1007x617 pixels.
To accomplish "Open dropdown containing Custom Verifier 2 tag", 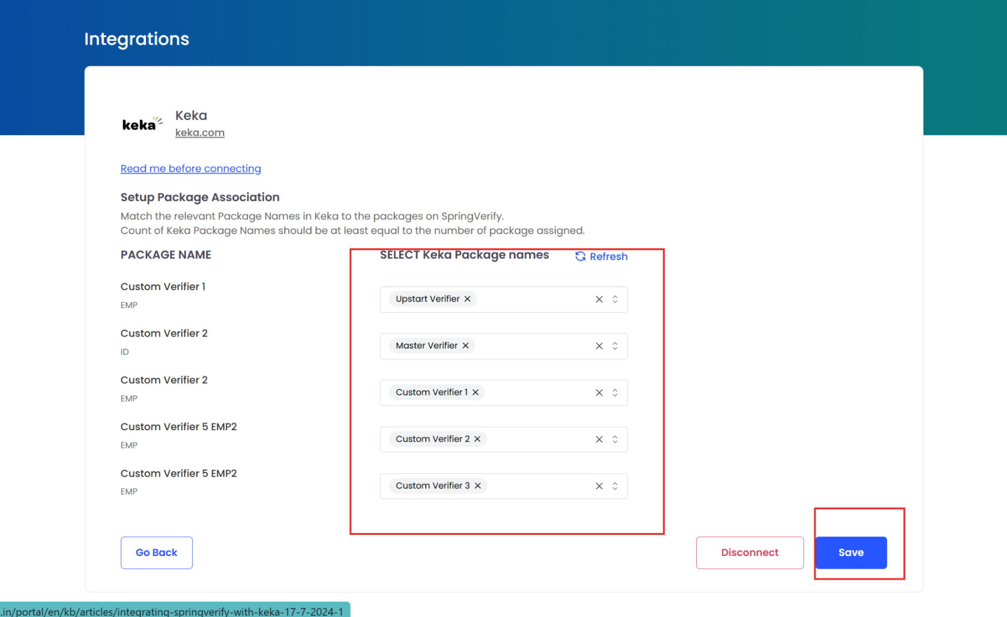I will point(615,439).
